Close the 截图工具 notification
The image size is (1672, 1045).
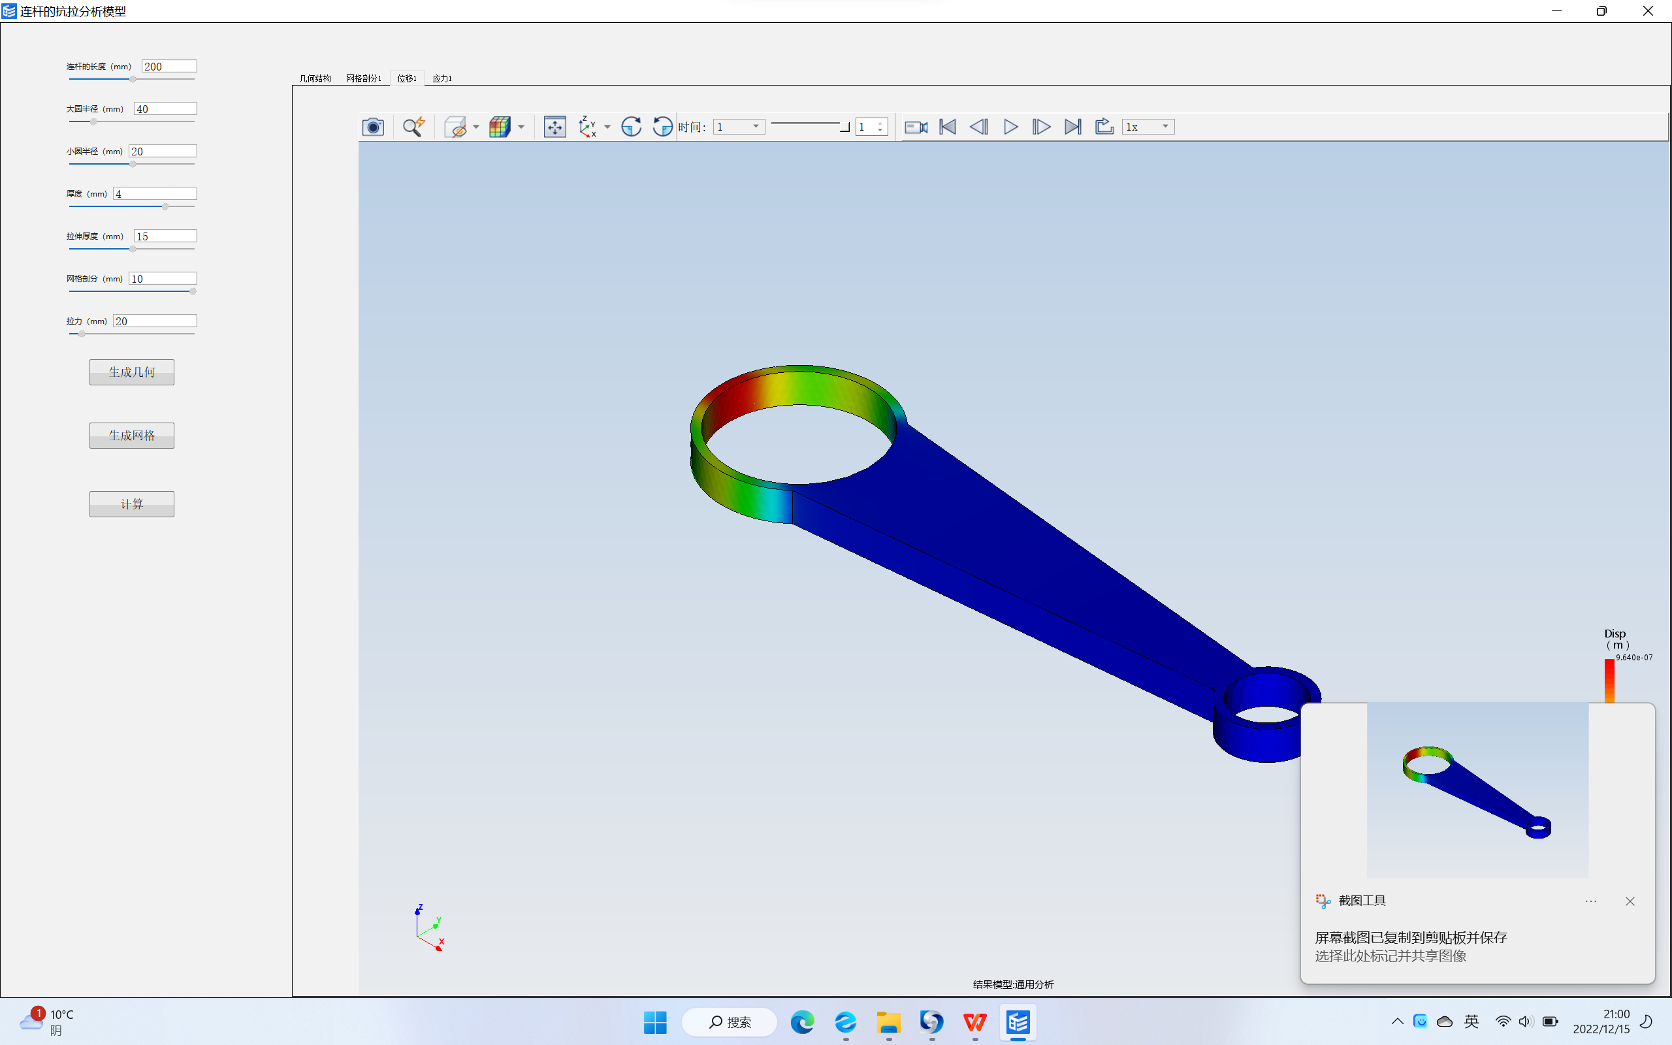(1630, 901)
